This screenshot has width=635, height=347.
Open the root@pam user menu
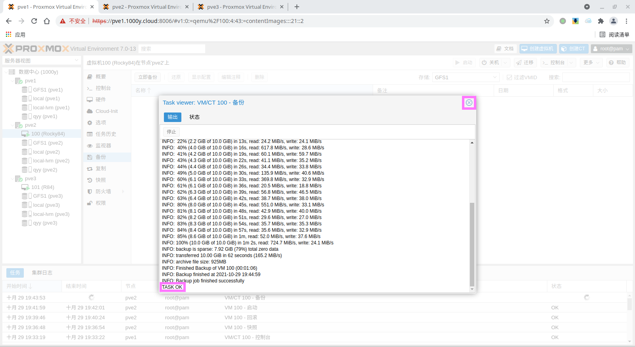tap(611, 49)
